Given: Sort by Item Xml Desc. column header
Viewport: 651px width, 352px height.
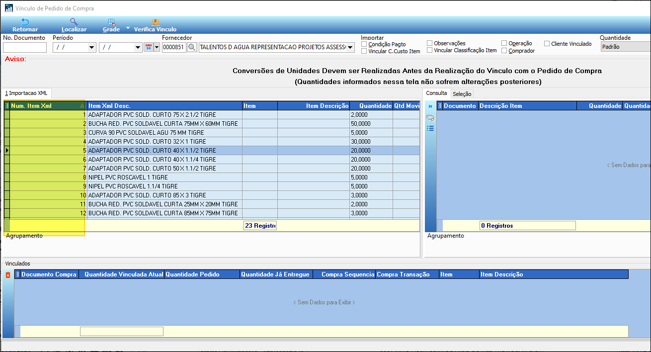Looking at the screenshot, I should tap(164, 106).
